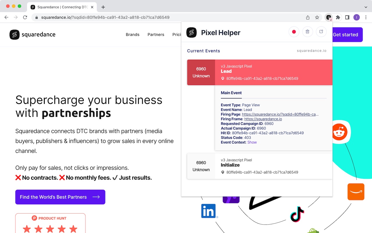Open the Firing Frame squaredance.io link

(263, 119)
